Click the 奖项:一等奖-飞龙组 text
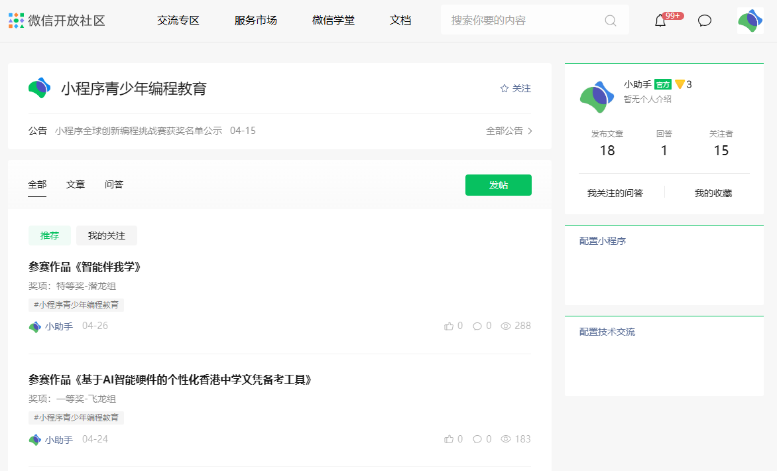This screenshot has height=471, width=777. coord(72,399)
